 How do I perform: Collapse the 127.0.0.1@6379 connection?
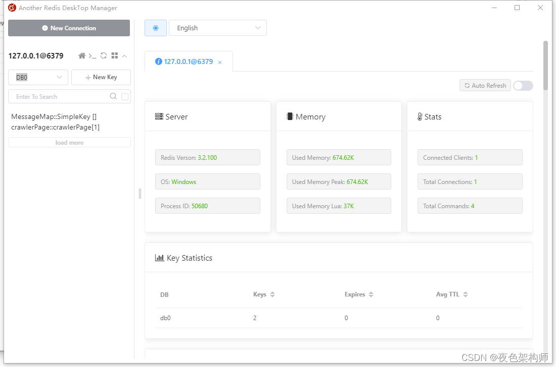click(x=124, y=56)
